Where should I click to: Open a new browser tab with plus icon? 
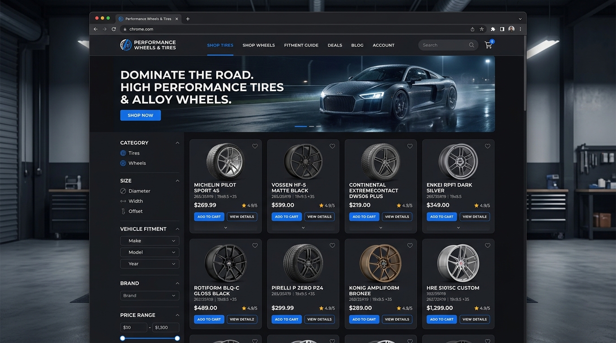pos(188,19)
